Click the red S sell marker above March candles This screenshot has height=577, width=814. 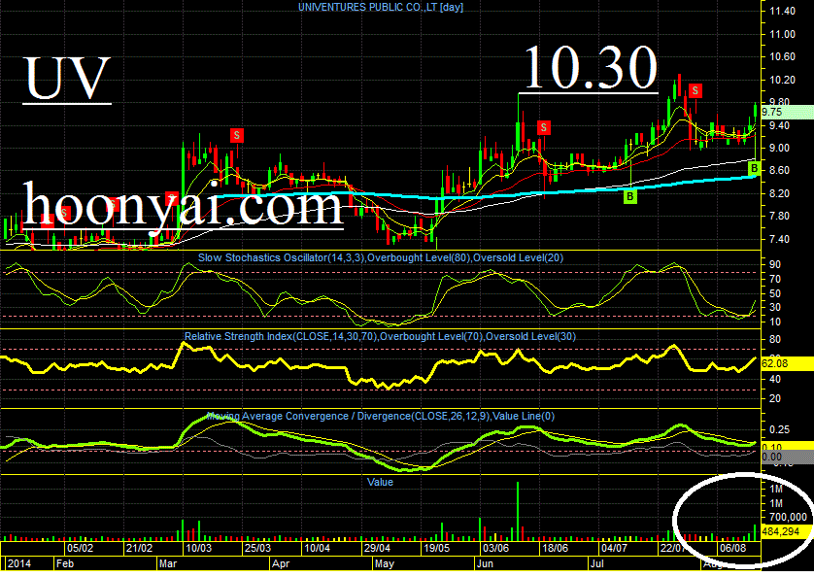237,136
